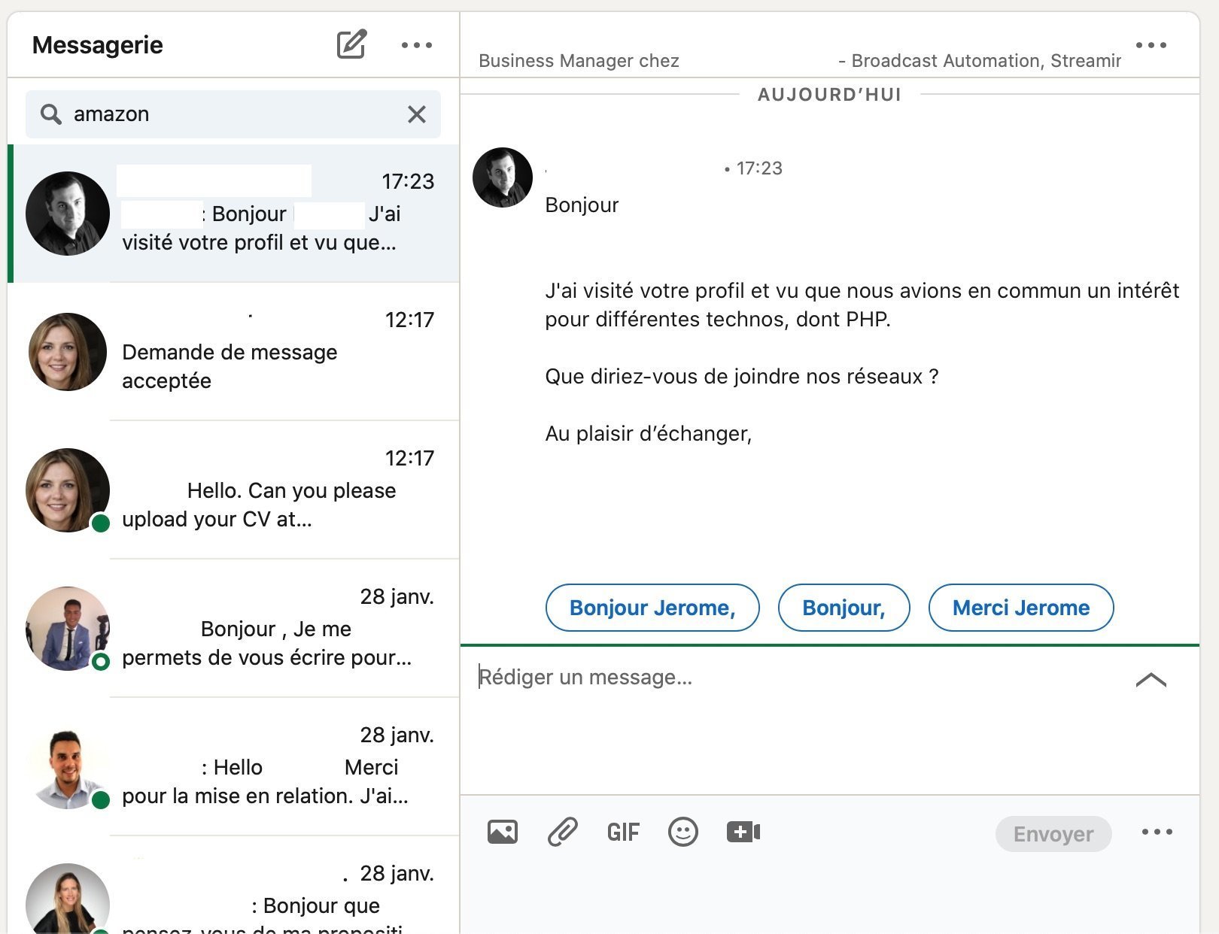Choose the 'Bonjour,' suggested reply

[x=844, y=608]
